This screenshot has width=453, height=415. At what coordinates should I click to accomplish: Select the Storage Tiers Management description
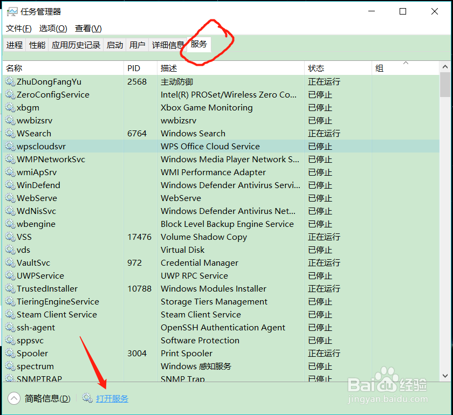(x=214, y=301)
